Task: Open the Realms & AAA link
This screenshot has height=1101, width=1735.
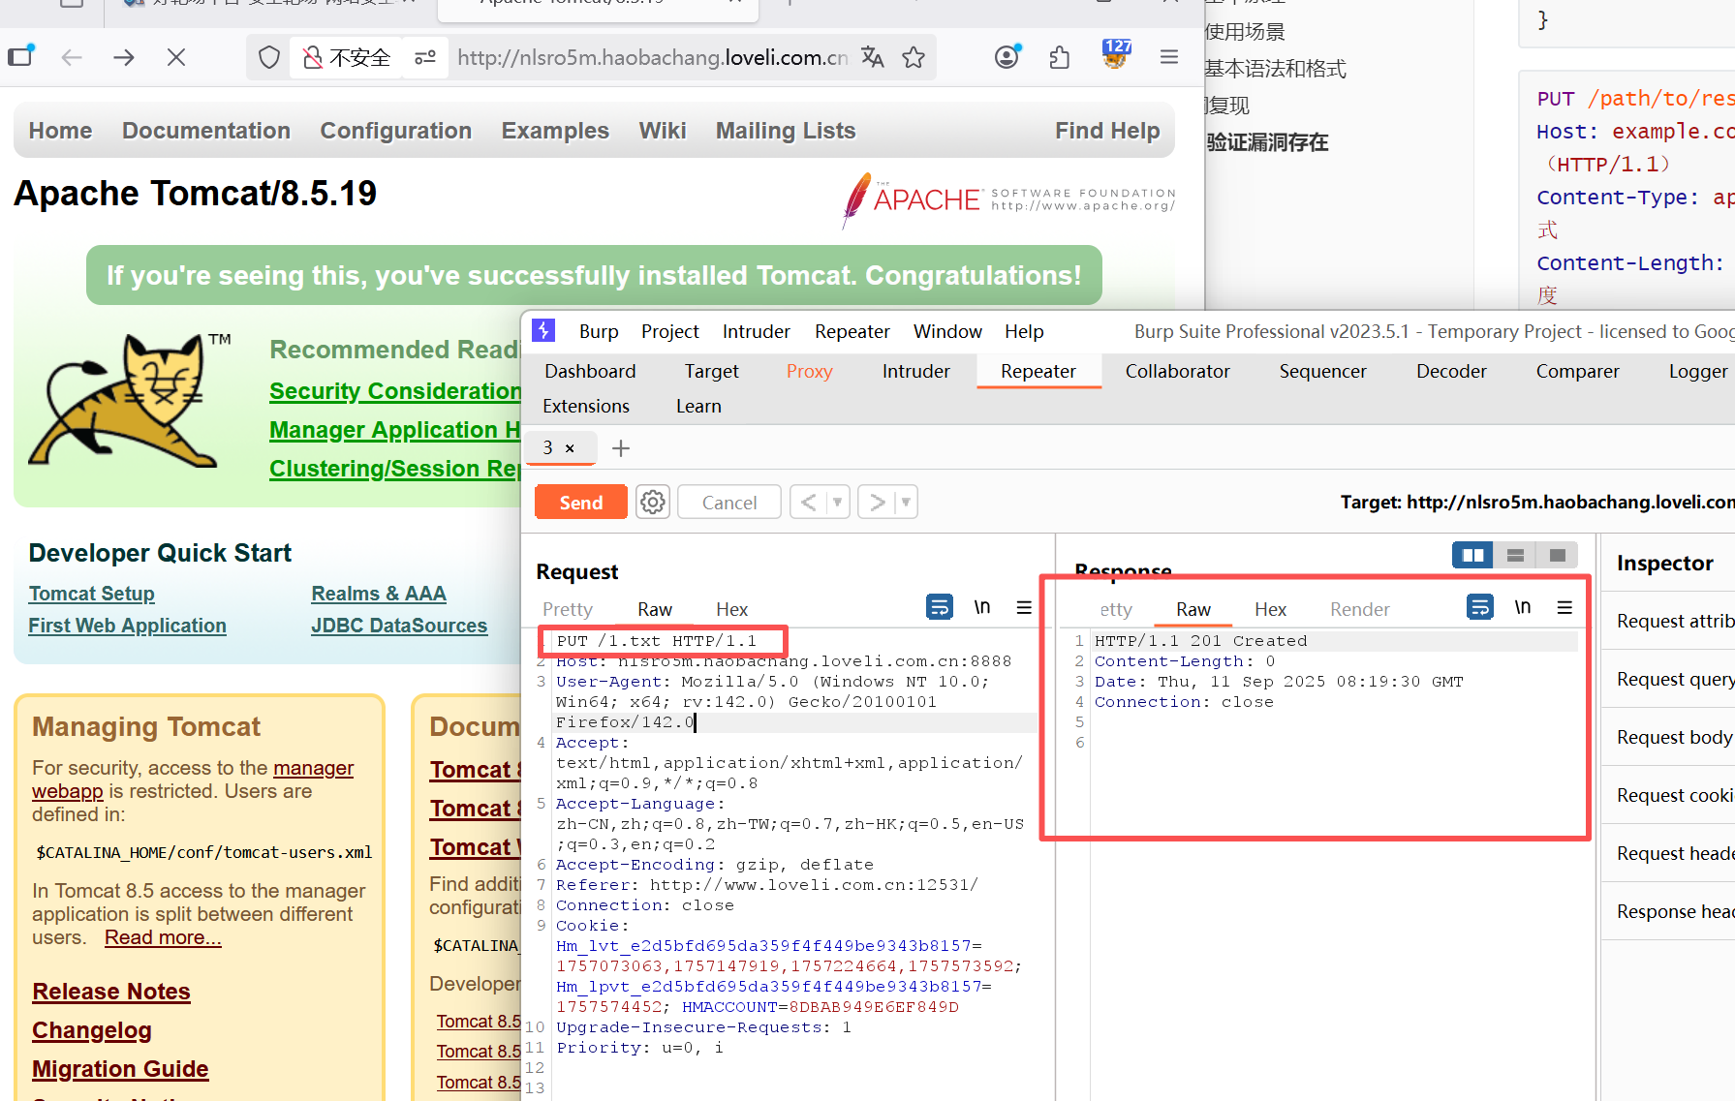Action: [x=379, y=594]
